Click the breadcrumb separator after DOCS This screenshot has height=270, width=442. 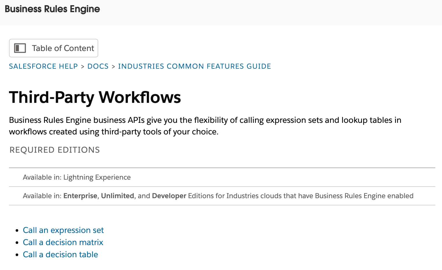[113, 66]
